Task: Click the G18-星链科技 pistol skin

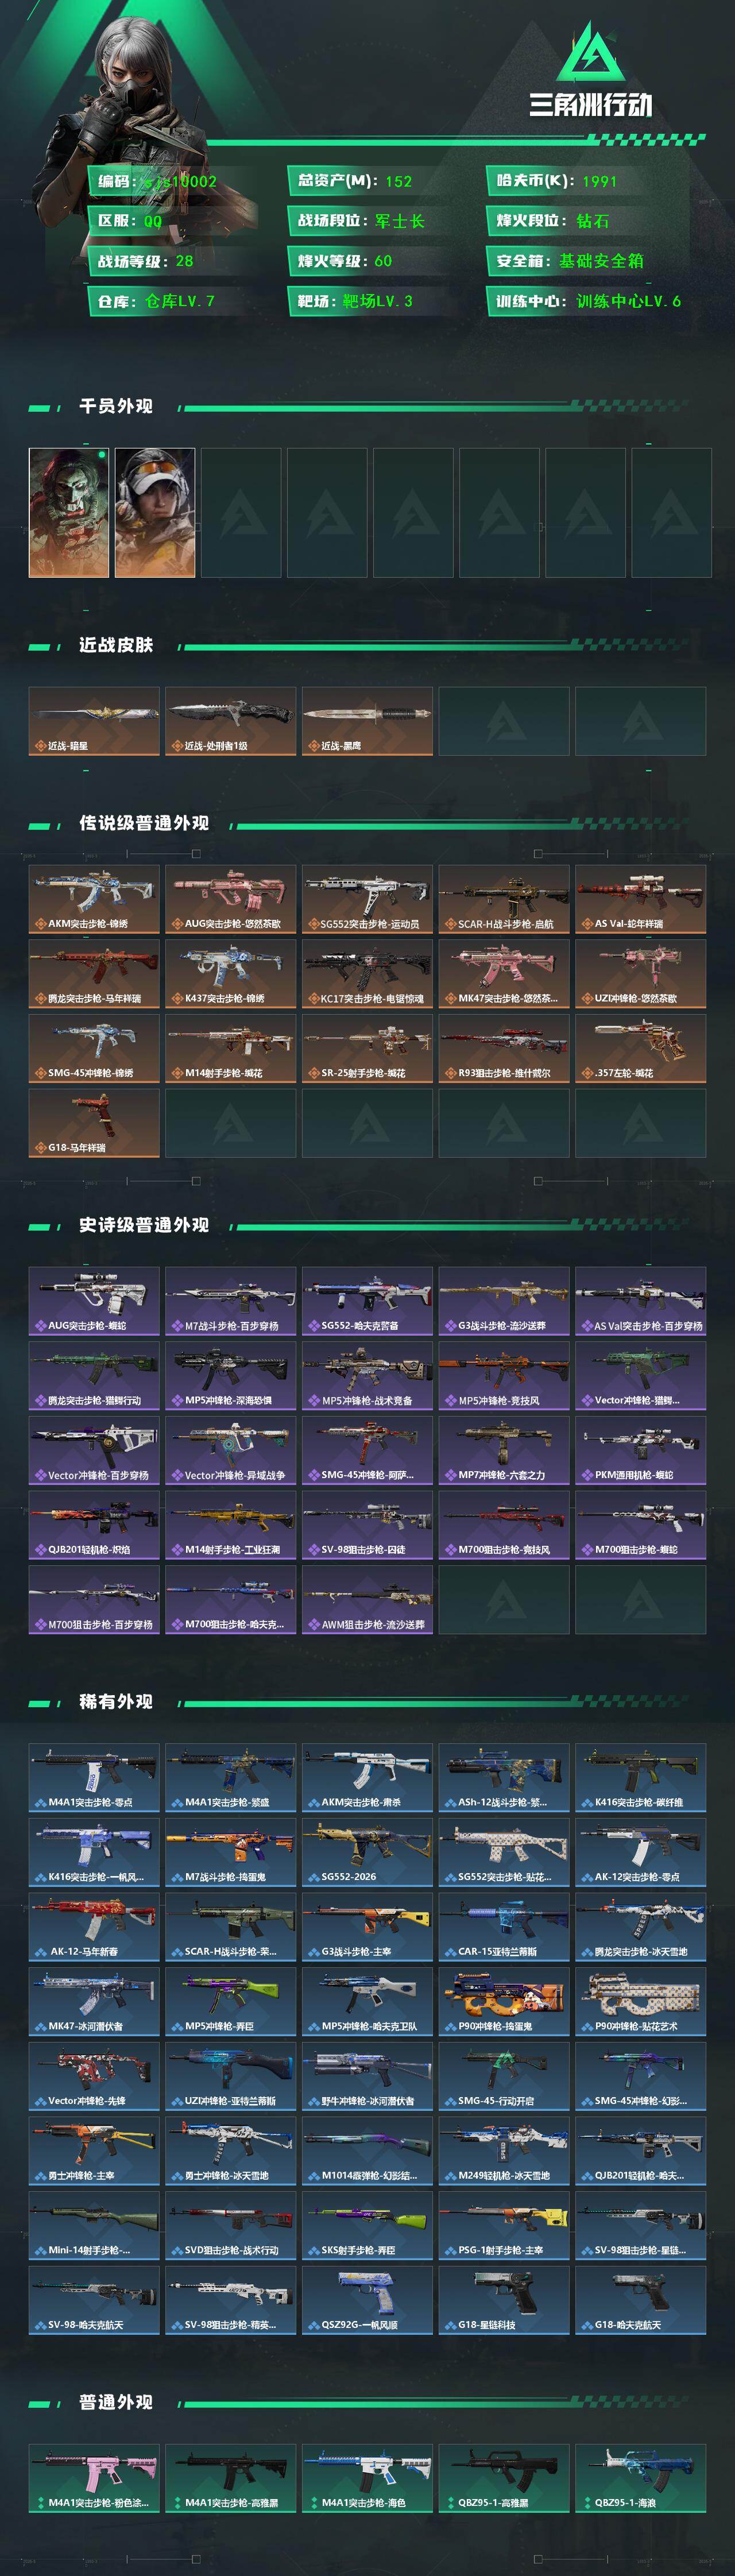Action: click(x=504, y=2300)
